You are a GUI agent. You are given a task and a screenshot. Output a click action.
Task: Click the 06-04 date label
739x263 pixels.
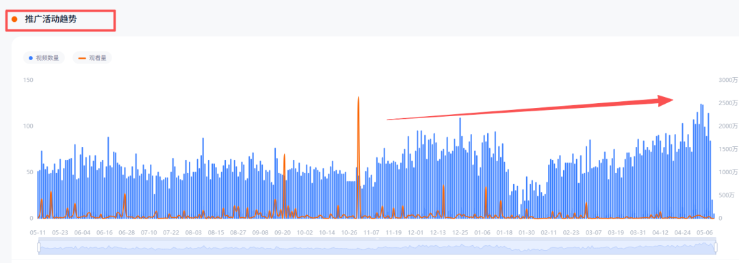82,232
